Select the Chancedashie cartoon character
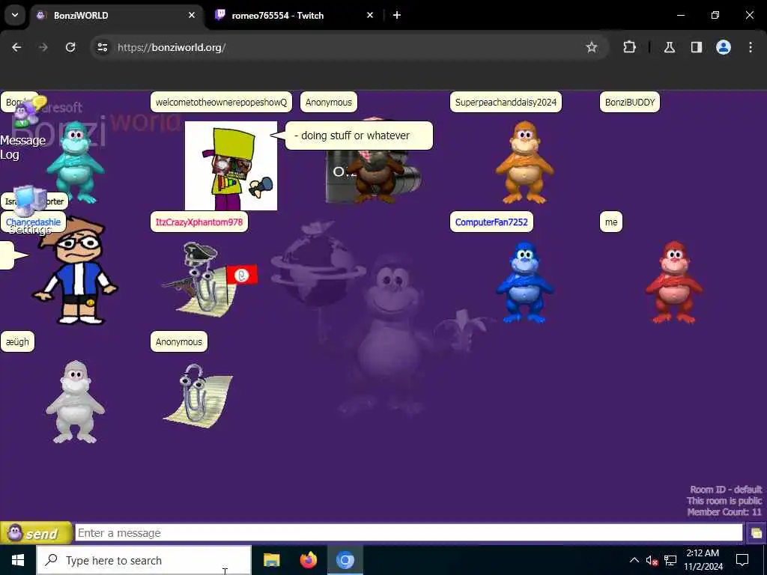The image size is (767, 575). [x=75, y=271]
